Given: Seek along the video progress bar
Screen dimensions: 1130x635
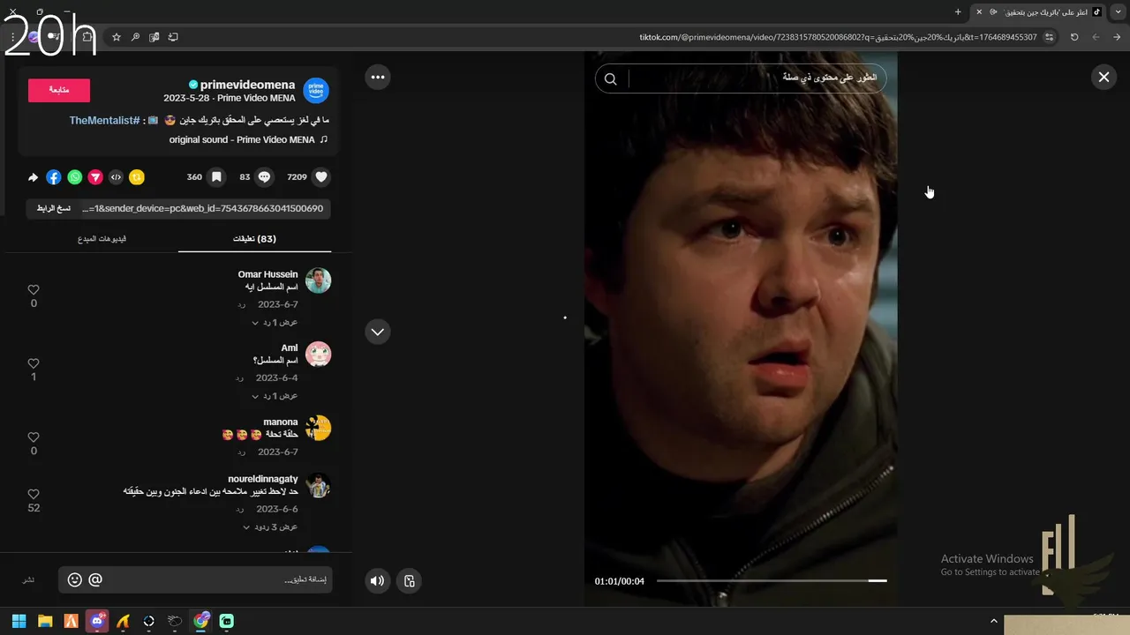Looking at the screenshot, I should point(771,580).
